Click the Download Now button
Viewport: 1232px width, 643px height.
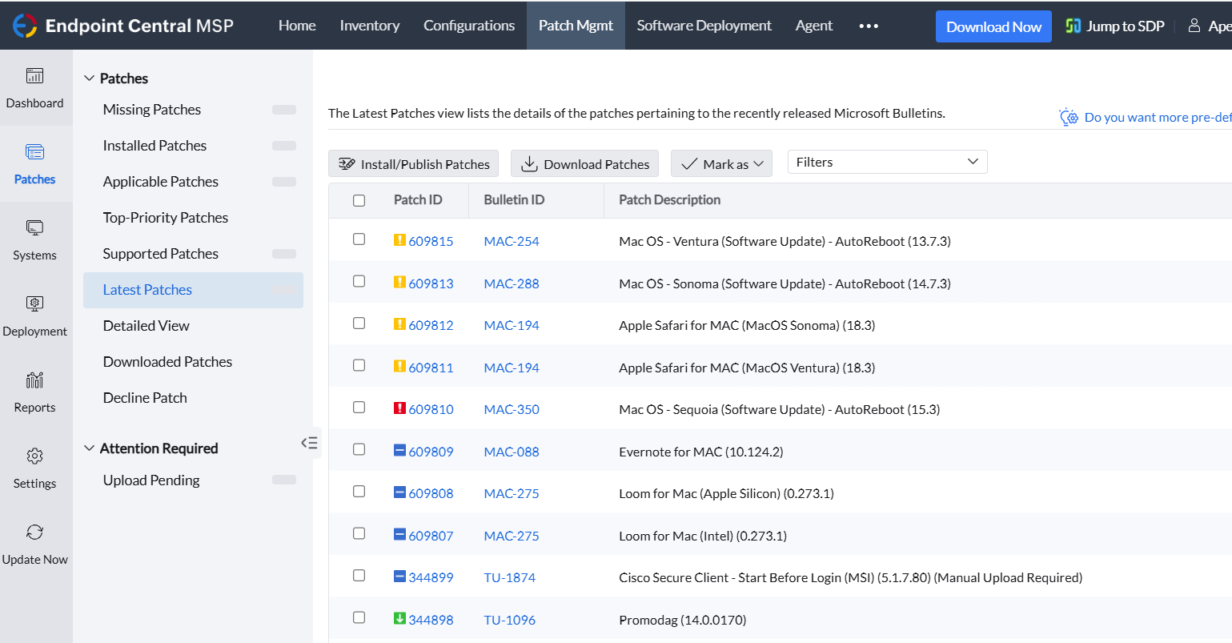[x=993, y=26]
